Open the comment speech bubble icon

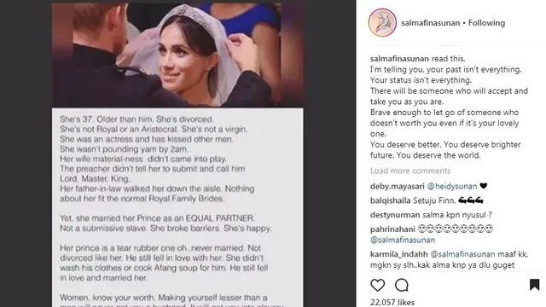402,285
